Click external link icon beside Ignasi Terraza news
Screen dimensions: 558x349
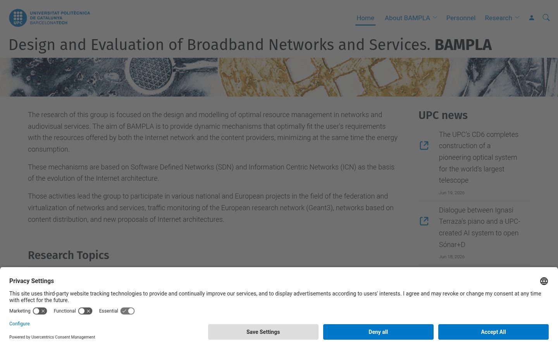[x=424, y=221]
